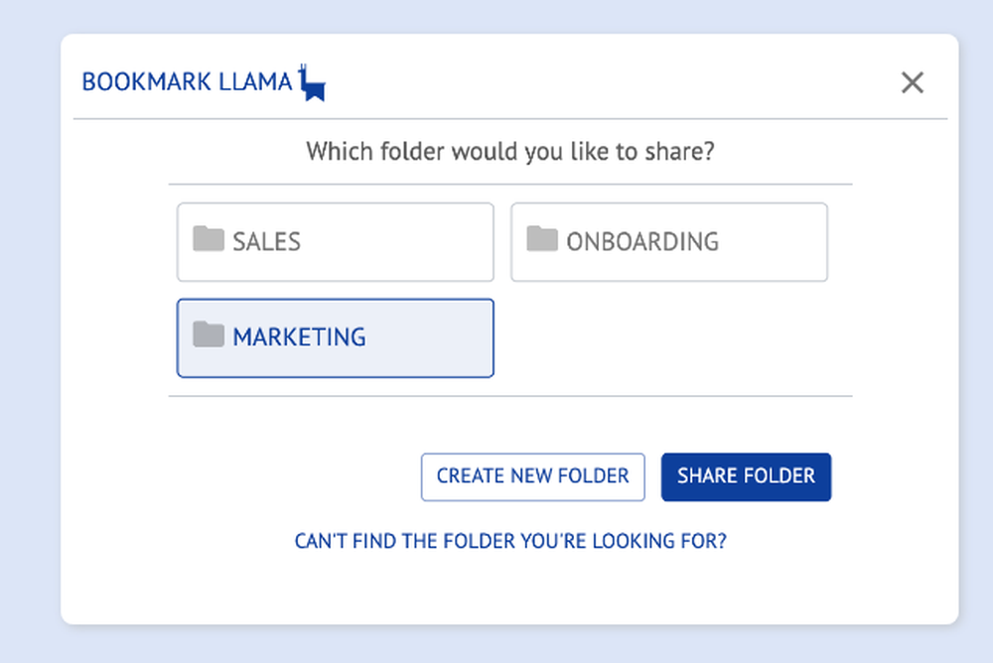993x663 pixels.
Task: Open "Can't find the folder you're looking for?" link
Action: pyautogui.click(x=510, y=542)
